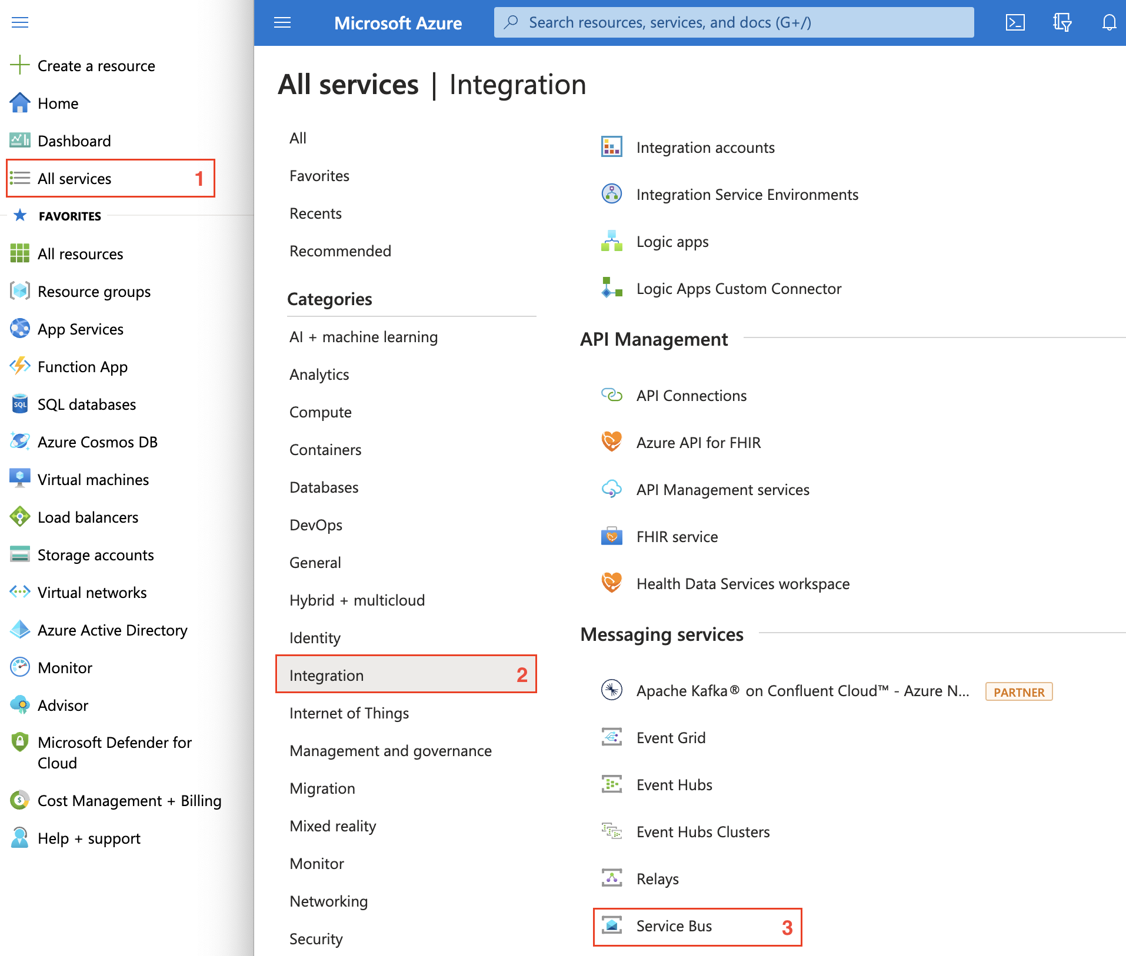Select the Analytics category
The height and width of the screenshot is (956, 1126).
pyautogui.click(x=319, y=375)
